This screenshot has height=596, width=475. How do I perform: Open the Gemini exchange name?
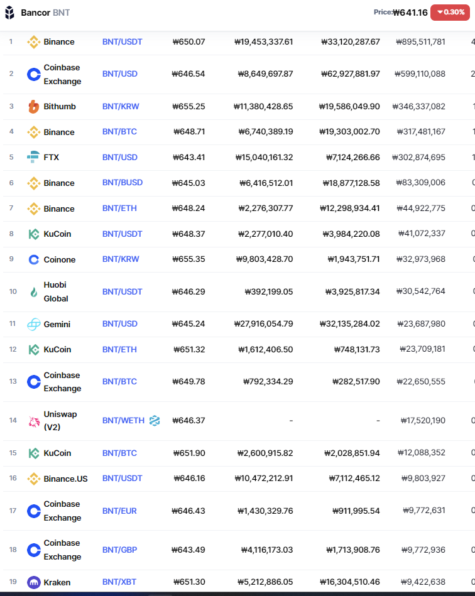[x=57, y=324]
